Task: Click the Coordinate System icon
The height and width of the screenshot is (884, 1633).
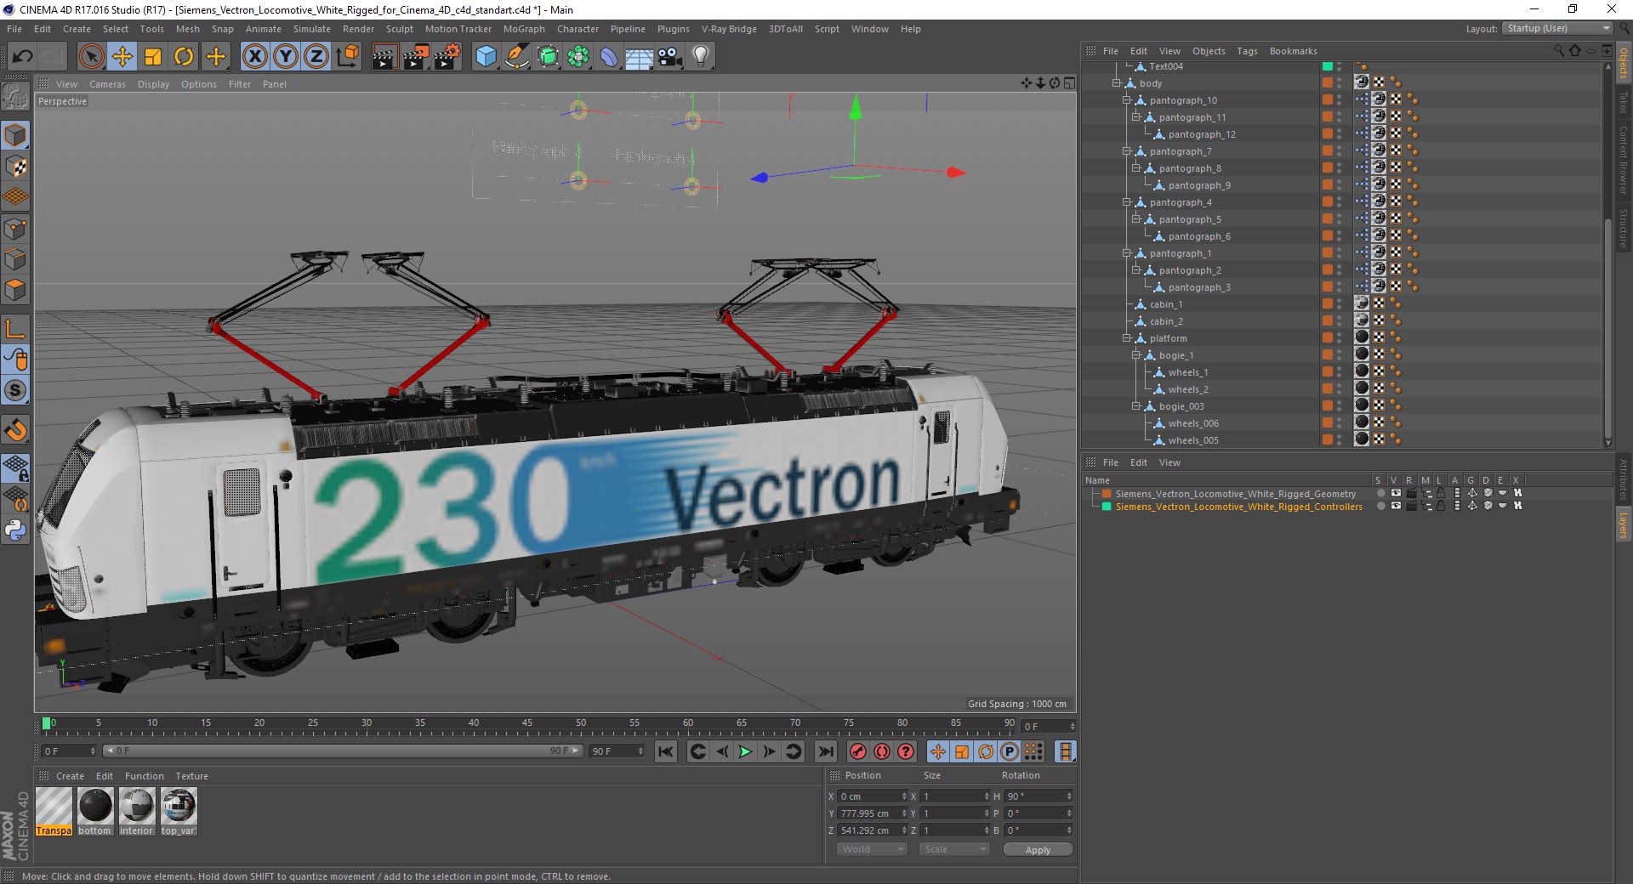Action: click(347, 57)
